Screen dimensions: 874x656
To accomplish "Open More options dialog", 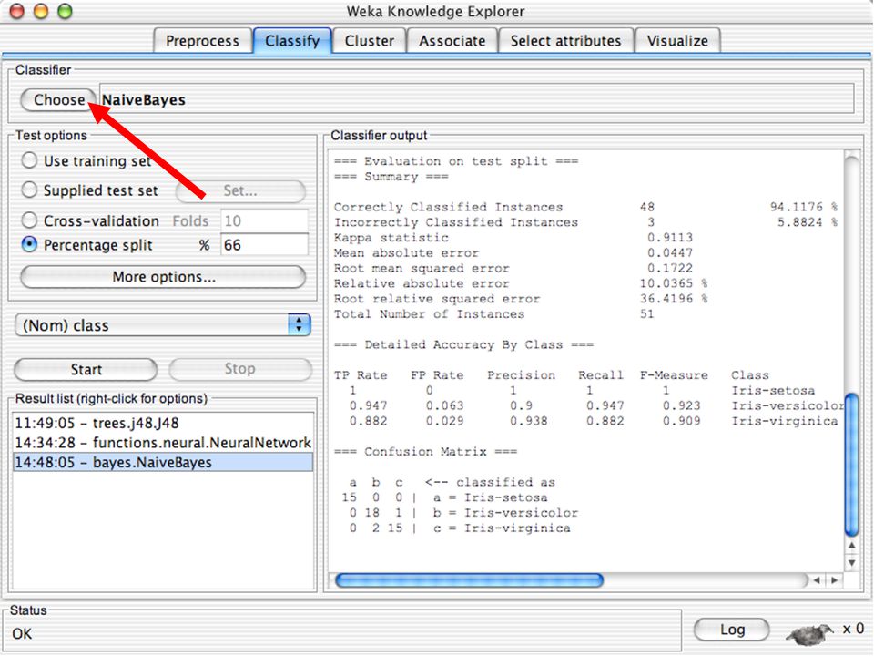I will pyautogui.click(x=163, y=277).
